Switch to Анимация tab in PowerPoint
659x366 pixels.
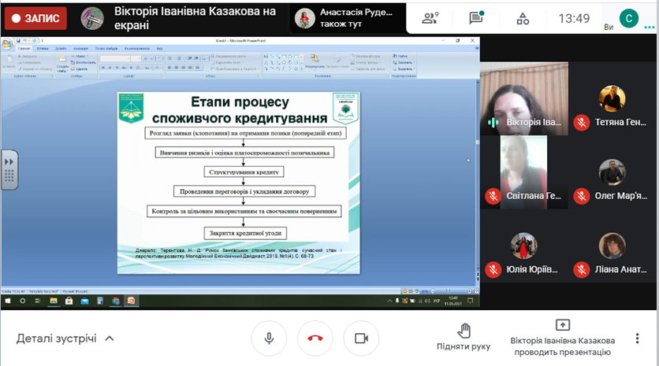[x=80, y=48]
